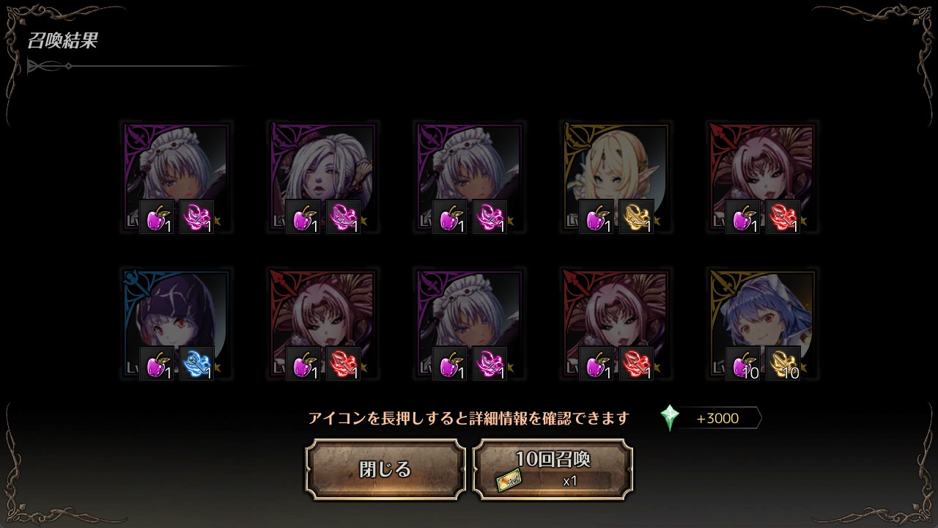Click the 召喚結果 title header
The width and height of the screenshot is (938, 528).
[62, 40]
